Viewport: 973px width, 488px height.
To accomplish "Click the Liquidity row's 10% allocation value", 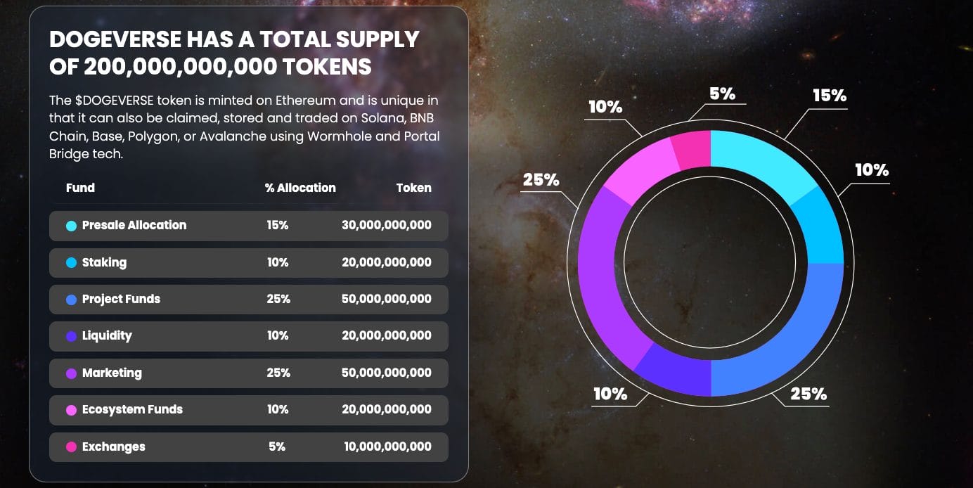I will click(278, 335).
